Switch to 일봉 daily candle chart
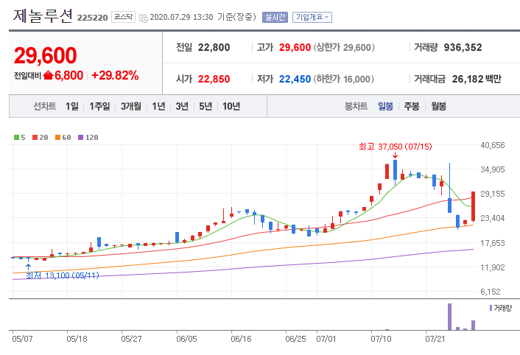The width and height of the screenshot is (520, 355). tap(385, 106)
